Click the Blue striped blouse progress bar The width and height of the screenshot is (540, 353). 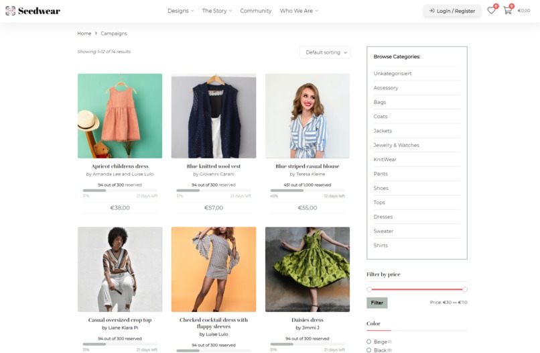point(308,191)
